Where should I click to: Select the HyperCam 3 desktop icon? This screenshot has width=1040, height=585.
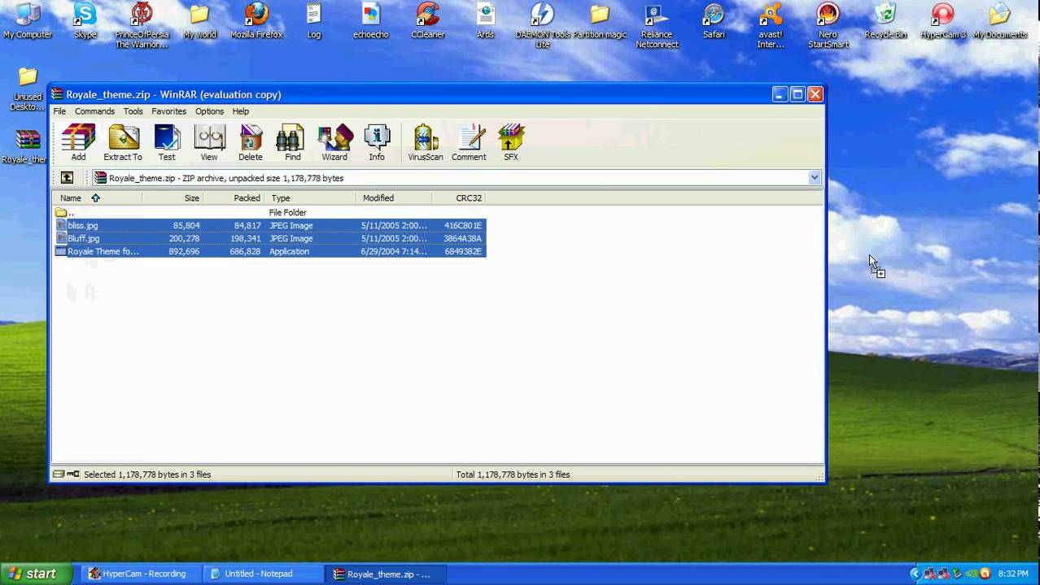click(943, 21)
